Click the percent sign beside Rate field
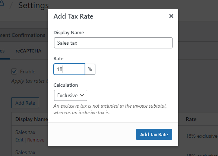Image resolution: width=218 pixels, height=156 pixels. [x=90, y=69]
